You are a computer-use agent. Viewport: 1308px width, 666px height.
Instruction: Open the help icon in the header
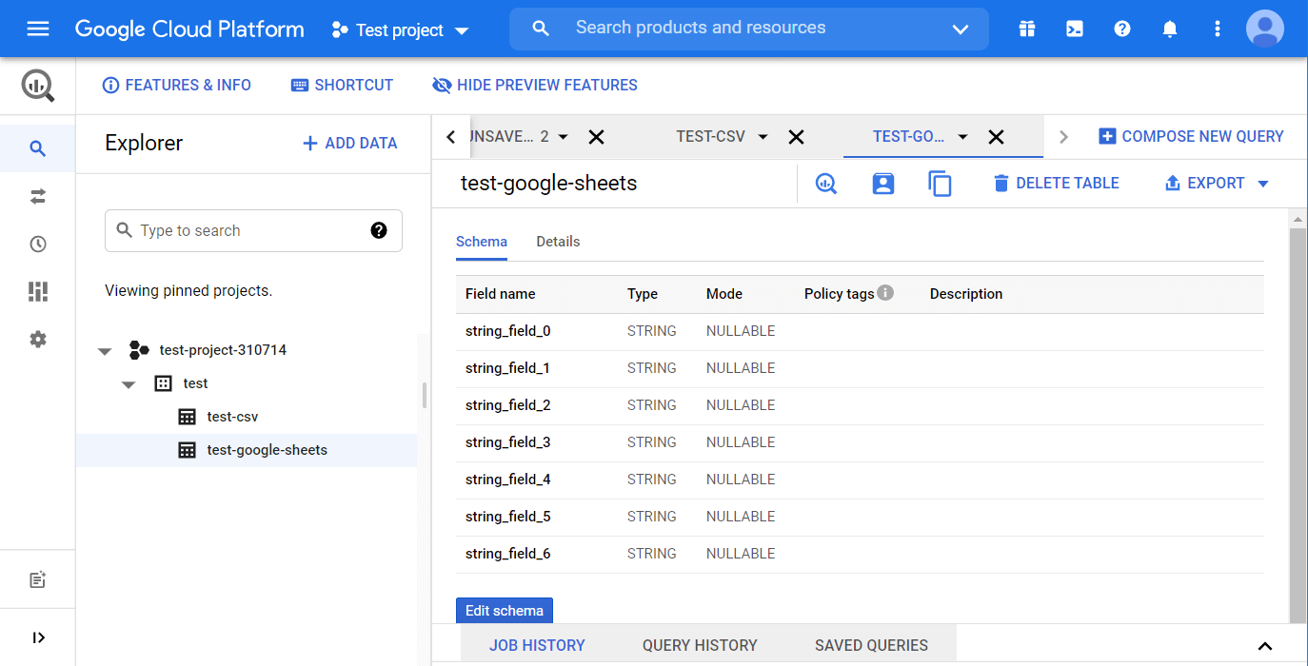pyautogui.click(x=1121, y=29)
